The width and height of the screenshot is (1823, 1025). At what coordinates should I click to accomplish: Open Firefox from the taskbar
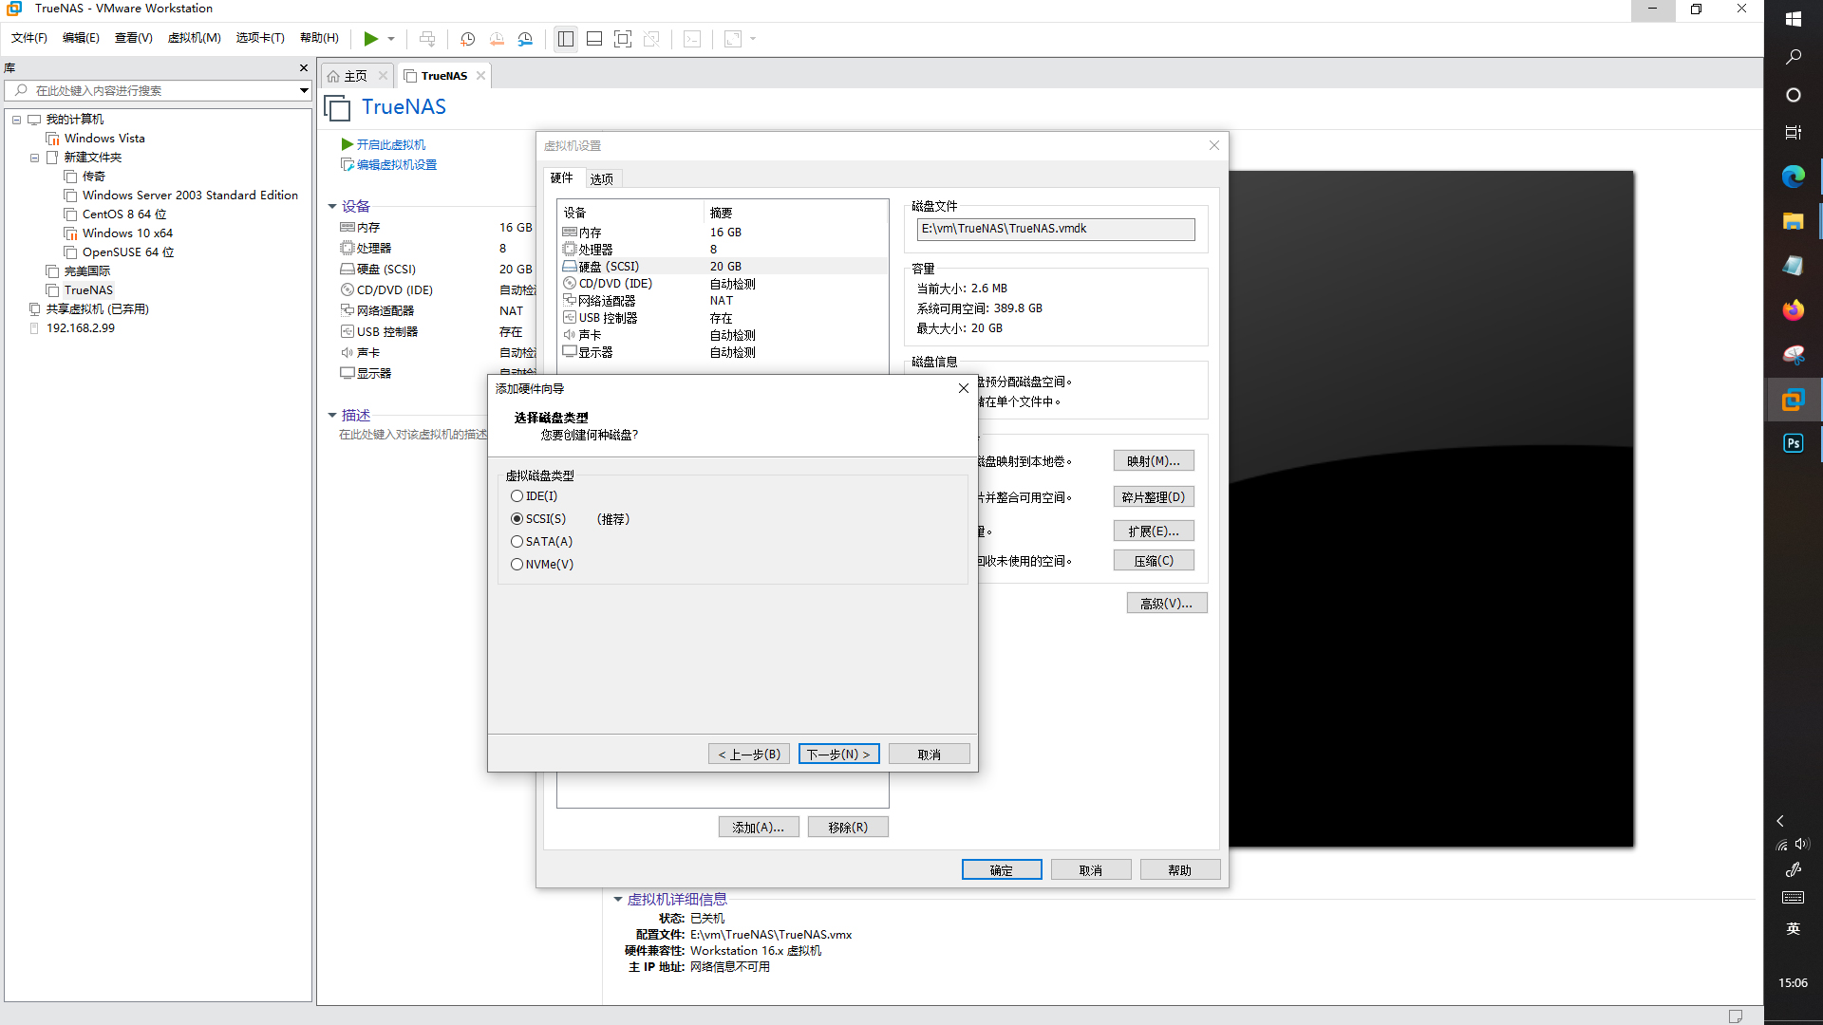click(x=1793, y=310)
